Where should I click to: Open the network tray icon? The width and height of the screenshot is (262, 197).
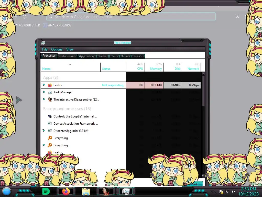click(x=227, y=191)
